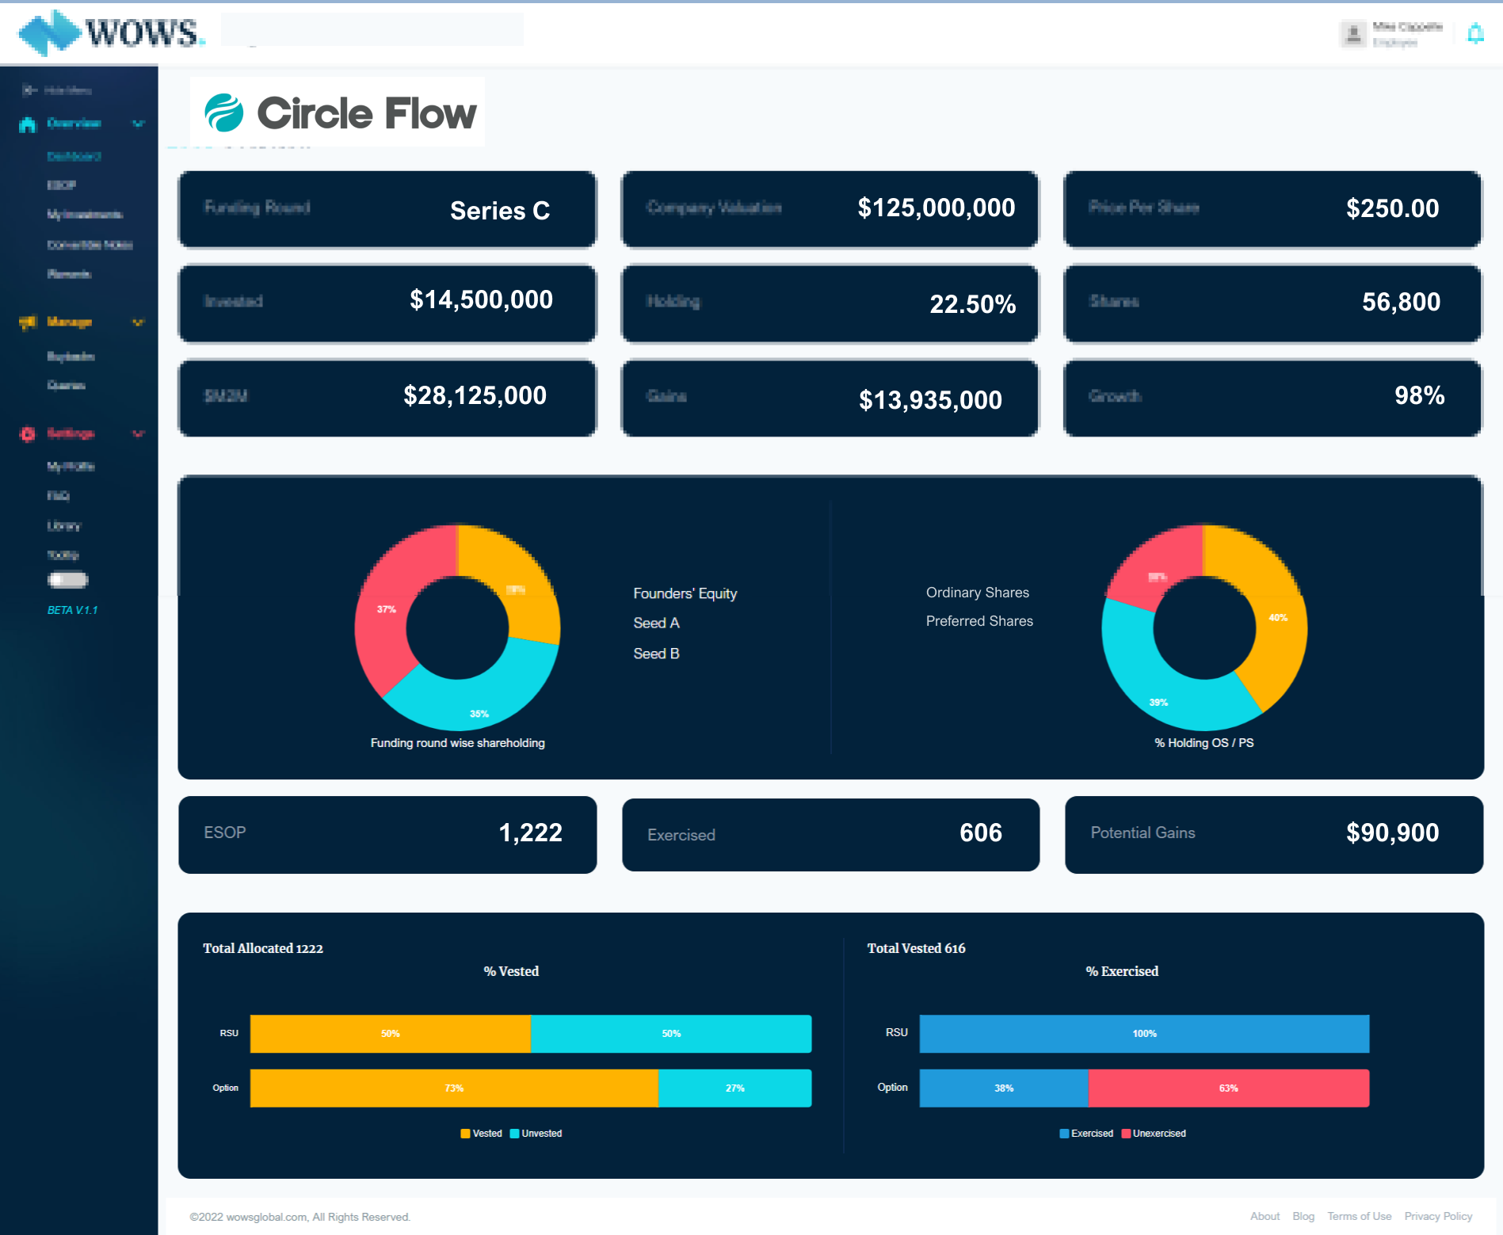Click the Overview home icon
1503x1235 pixels.
tap(28, 124)
